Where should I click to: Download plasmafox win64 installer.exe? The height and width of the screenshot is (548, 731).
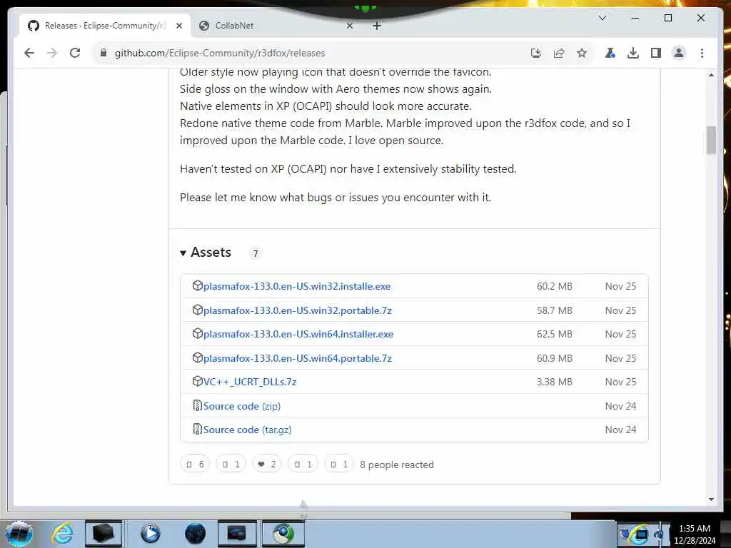click(298, 334)
